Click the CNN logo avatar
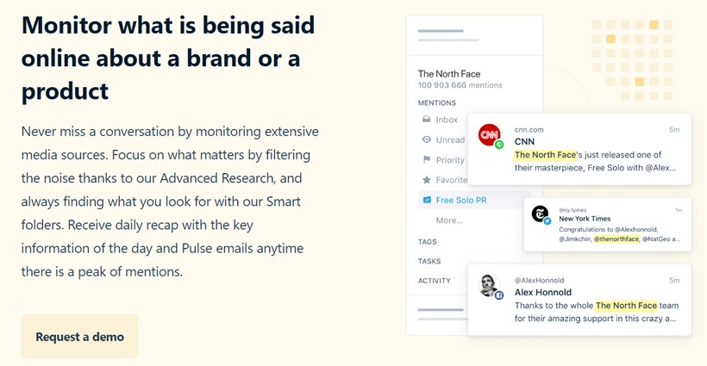Screen dimensions: 707x366 coord(489,134)
